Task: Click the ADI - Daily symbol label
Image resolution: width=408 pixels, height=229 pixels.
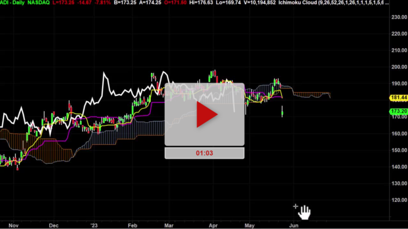Action: coord(14,3)
